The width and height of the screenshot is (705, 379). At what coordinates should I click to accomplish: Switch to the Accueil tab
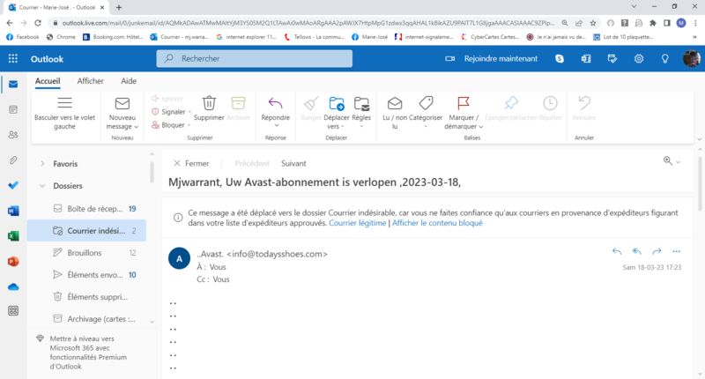[x=48, y=81]
